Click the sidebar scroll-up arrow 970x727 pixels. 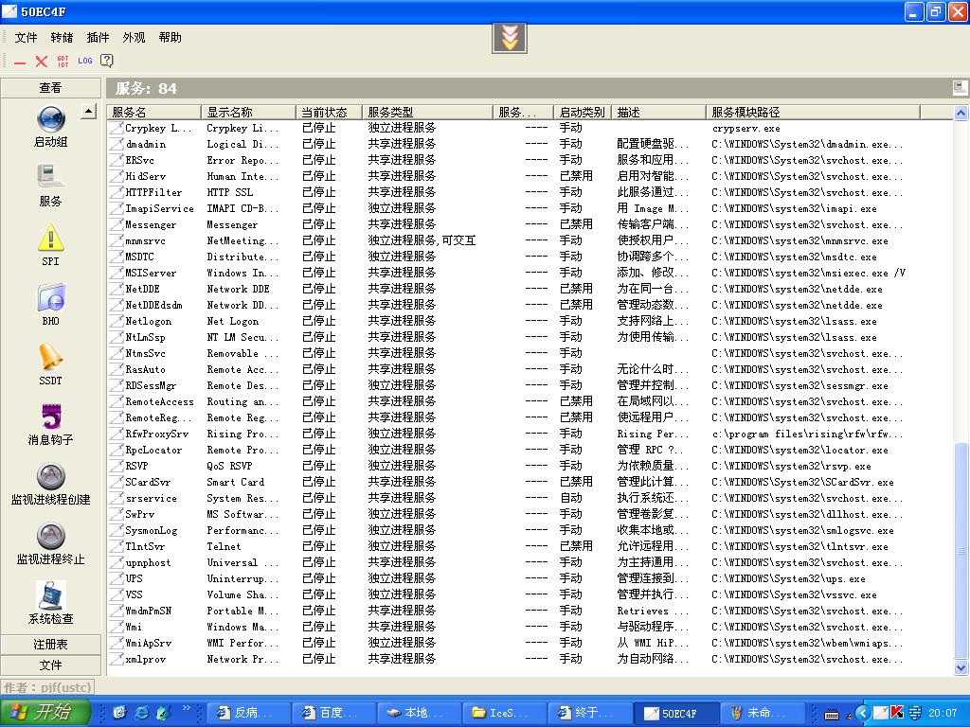coord(88,112)
